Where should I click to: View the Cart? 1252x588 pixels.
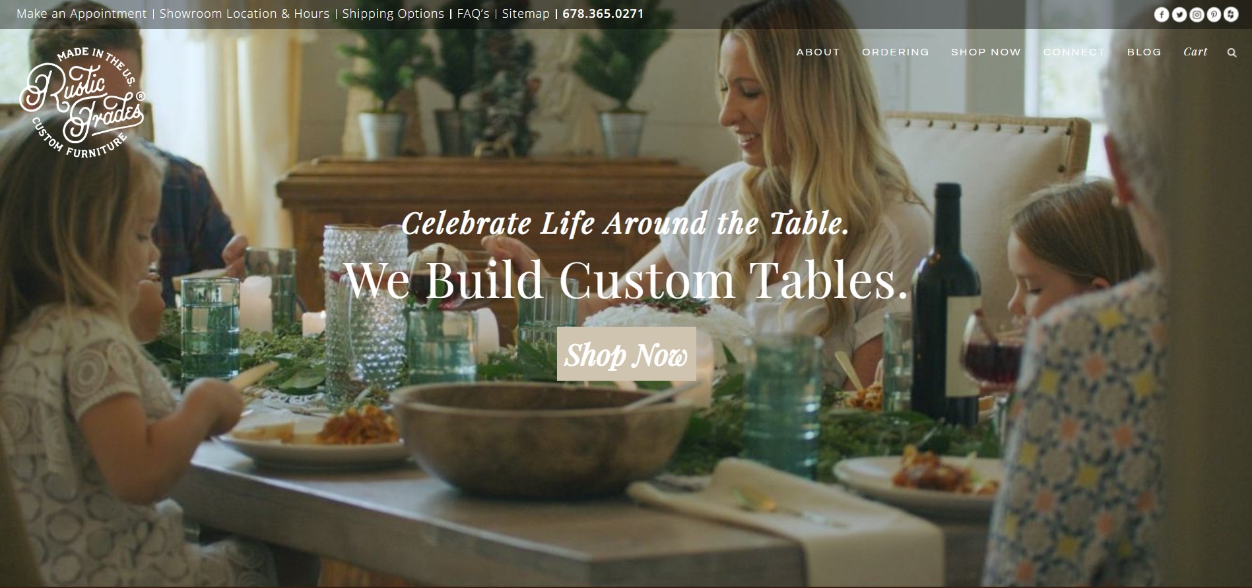[1195, 52]
